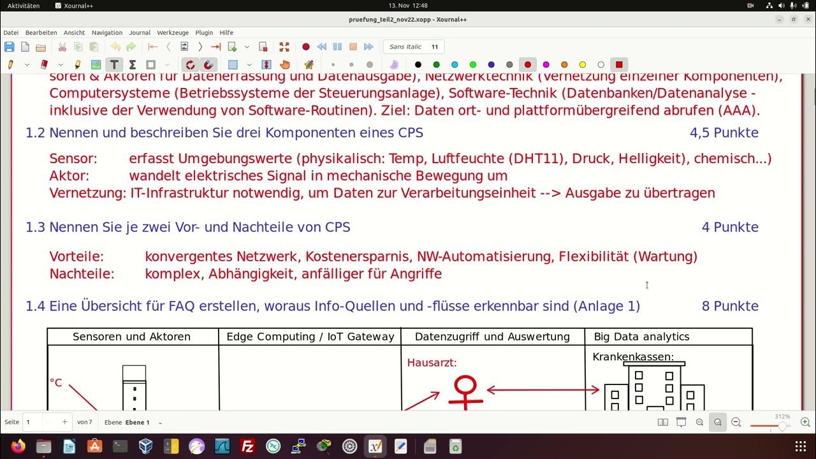Create a new blank journal file

click(25, 47)
